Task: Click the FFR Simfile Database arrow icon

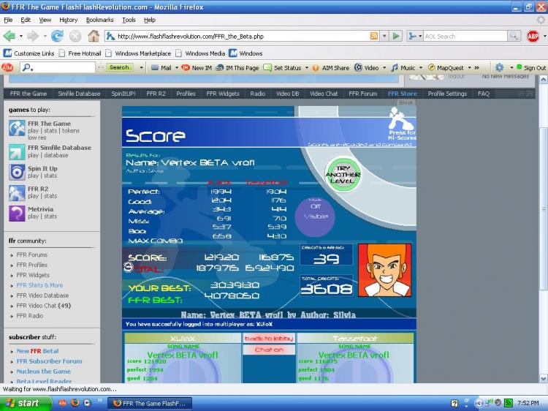Action: pyautogui.click(x=17, y=151)
